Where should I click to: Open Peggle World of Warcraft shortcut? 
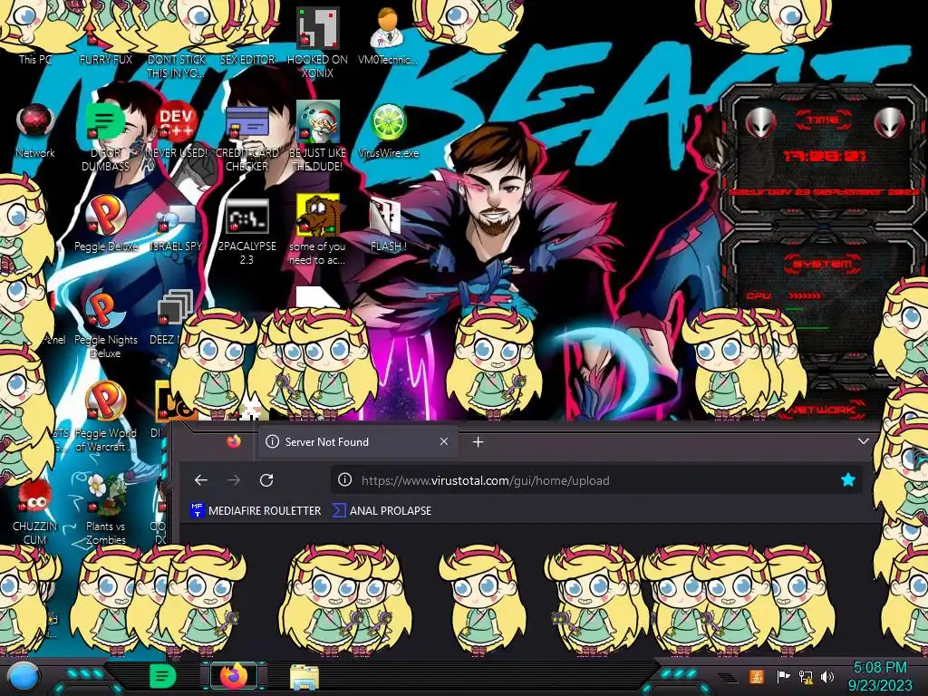[x=105, y=418]
